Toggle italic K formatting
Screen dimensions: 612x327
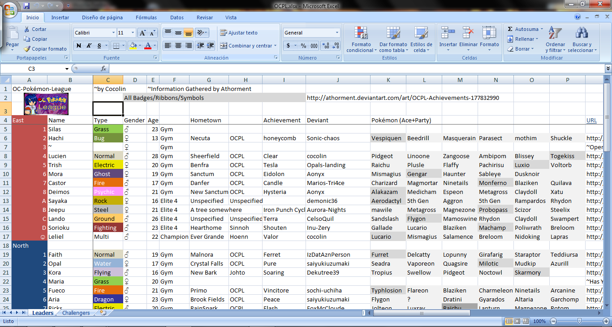click(x=89, y=46)
